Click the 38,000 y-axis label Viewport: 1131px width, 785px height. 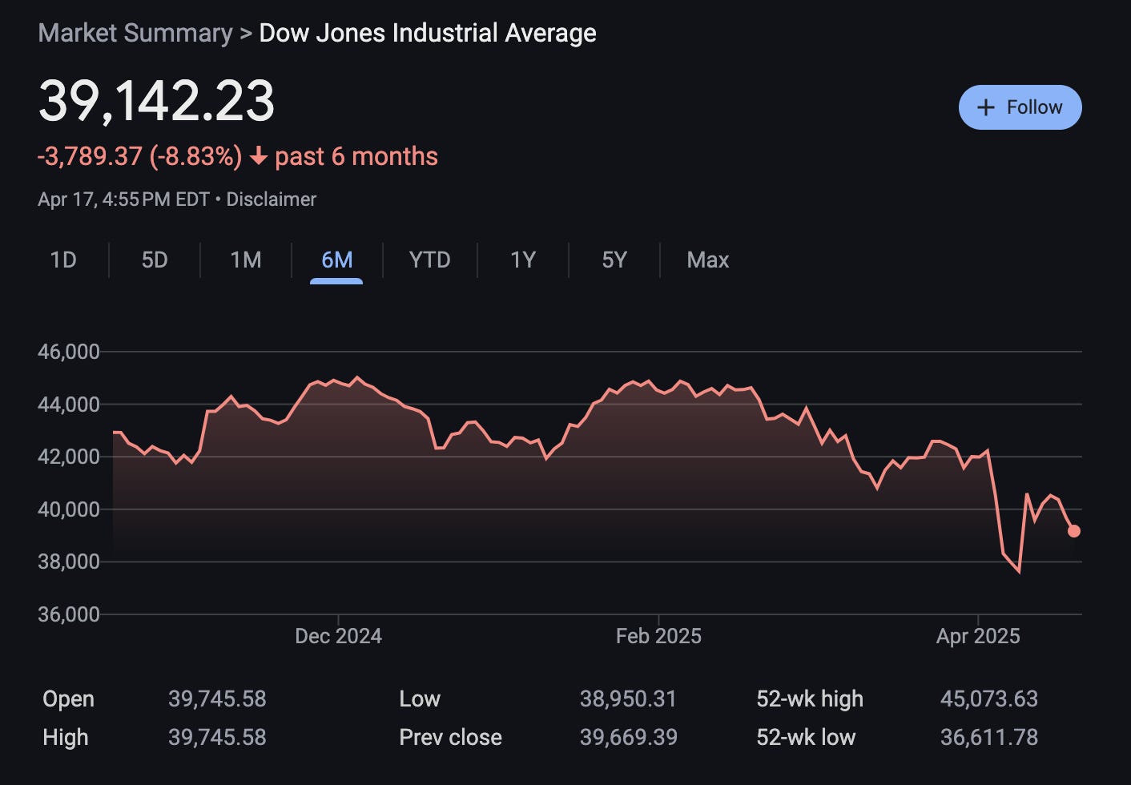69,562
